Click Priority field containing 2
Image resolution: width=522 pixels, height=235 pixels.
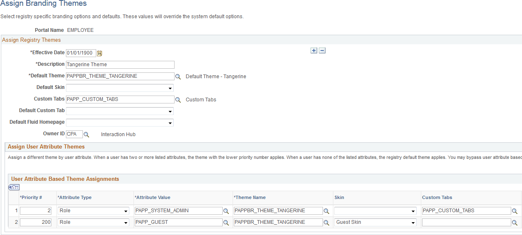[x=36, y=211]
